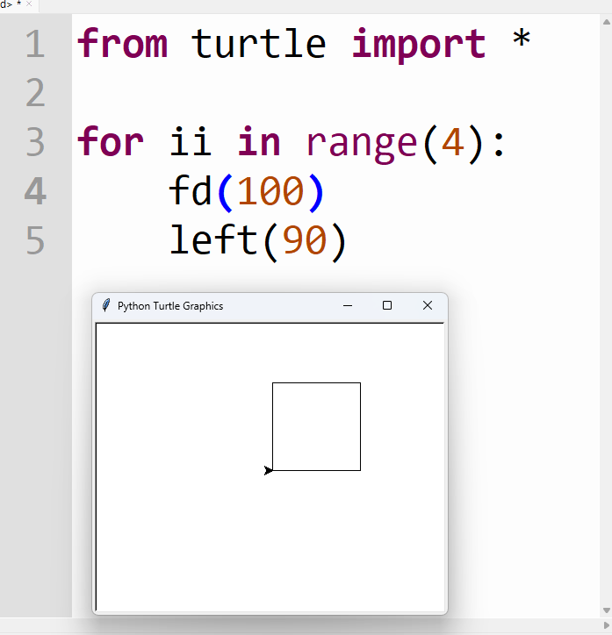
Task: Close the Python Turtle Graphics window
Action: [428, 305]
